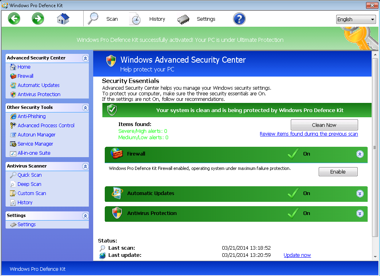Click the green back arrow icon
Screen dimensions: 380x276
point(14,19)
